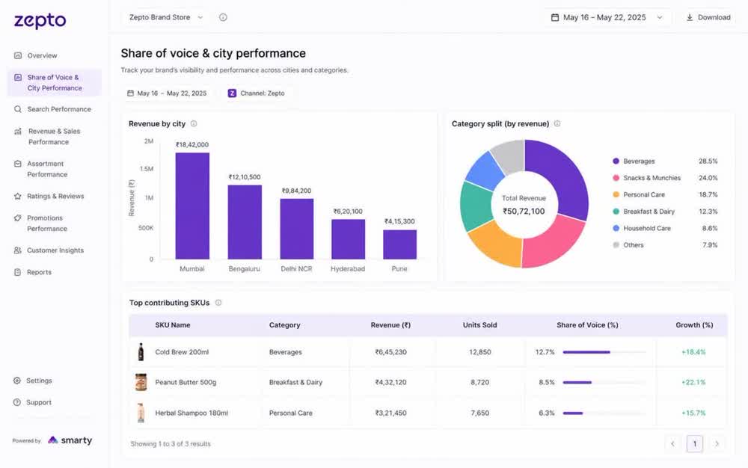This screenshot has height=468, width=748.
Task: Click the Cold Brew 200ml product thumbnail
Action: tap(141, 351)
